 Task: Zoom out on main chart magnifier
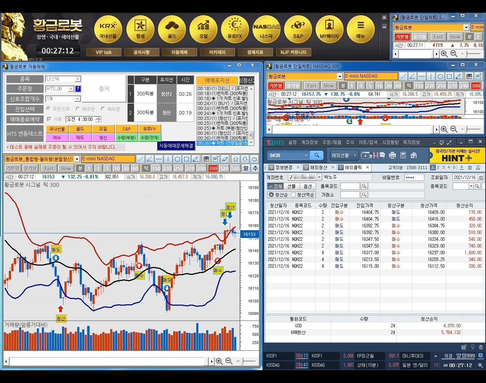click(229, 361)
